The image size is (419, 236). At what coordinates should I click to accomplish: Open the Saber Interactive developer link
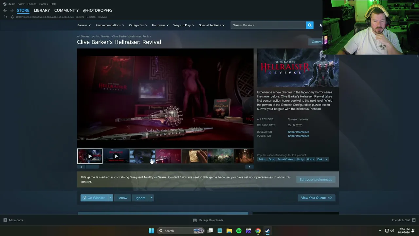click(x=298, y=132)
